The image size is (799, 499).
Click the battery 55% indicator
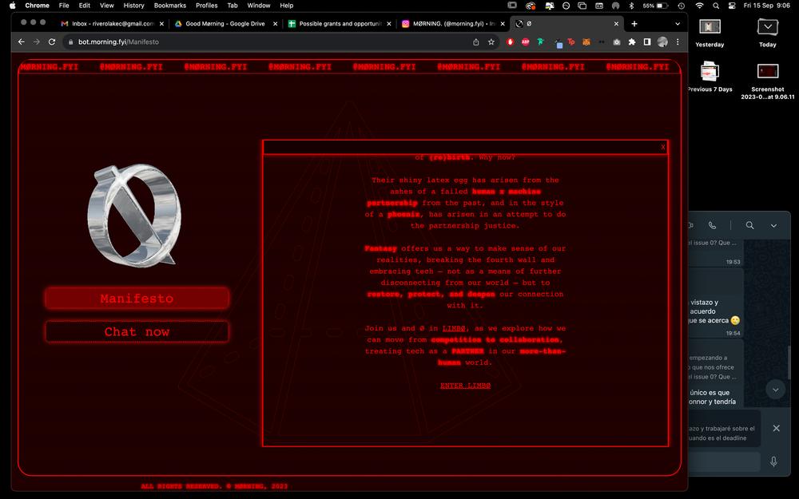tap(655, 6)
